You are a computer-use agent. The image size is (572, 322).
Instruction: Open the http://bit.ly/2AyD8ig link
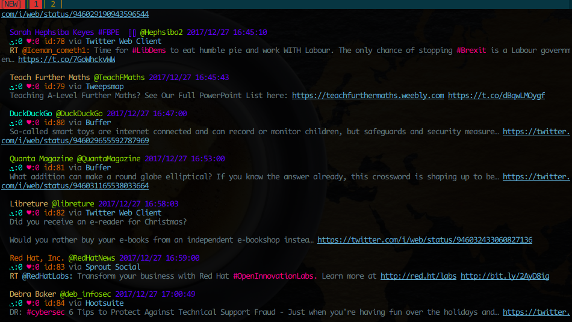coord(505,276)
